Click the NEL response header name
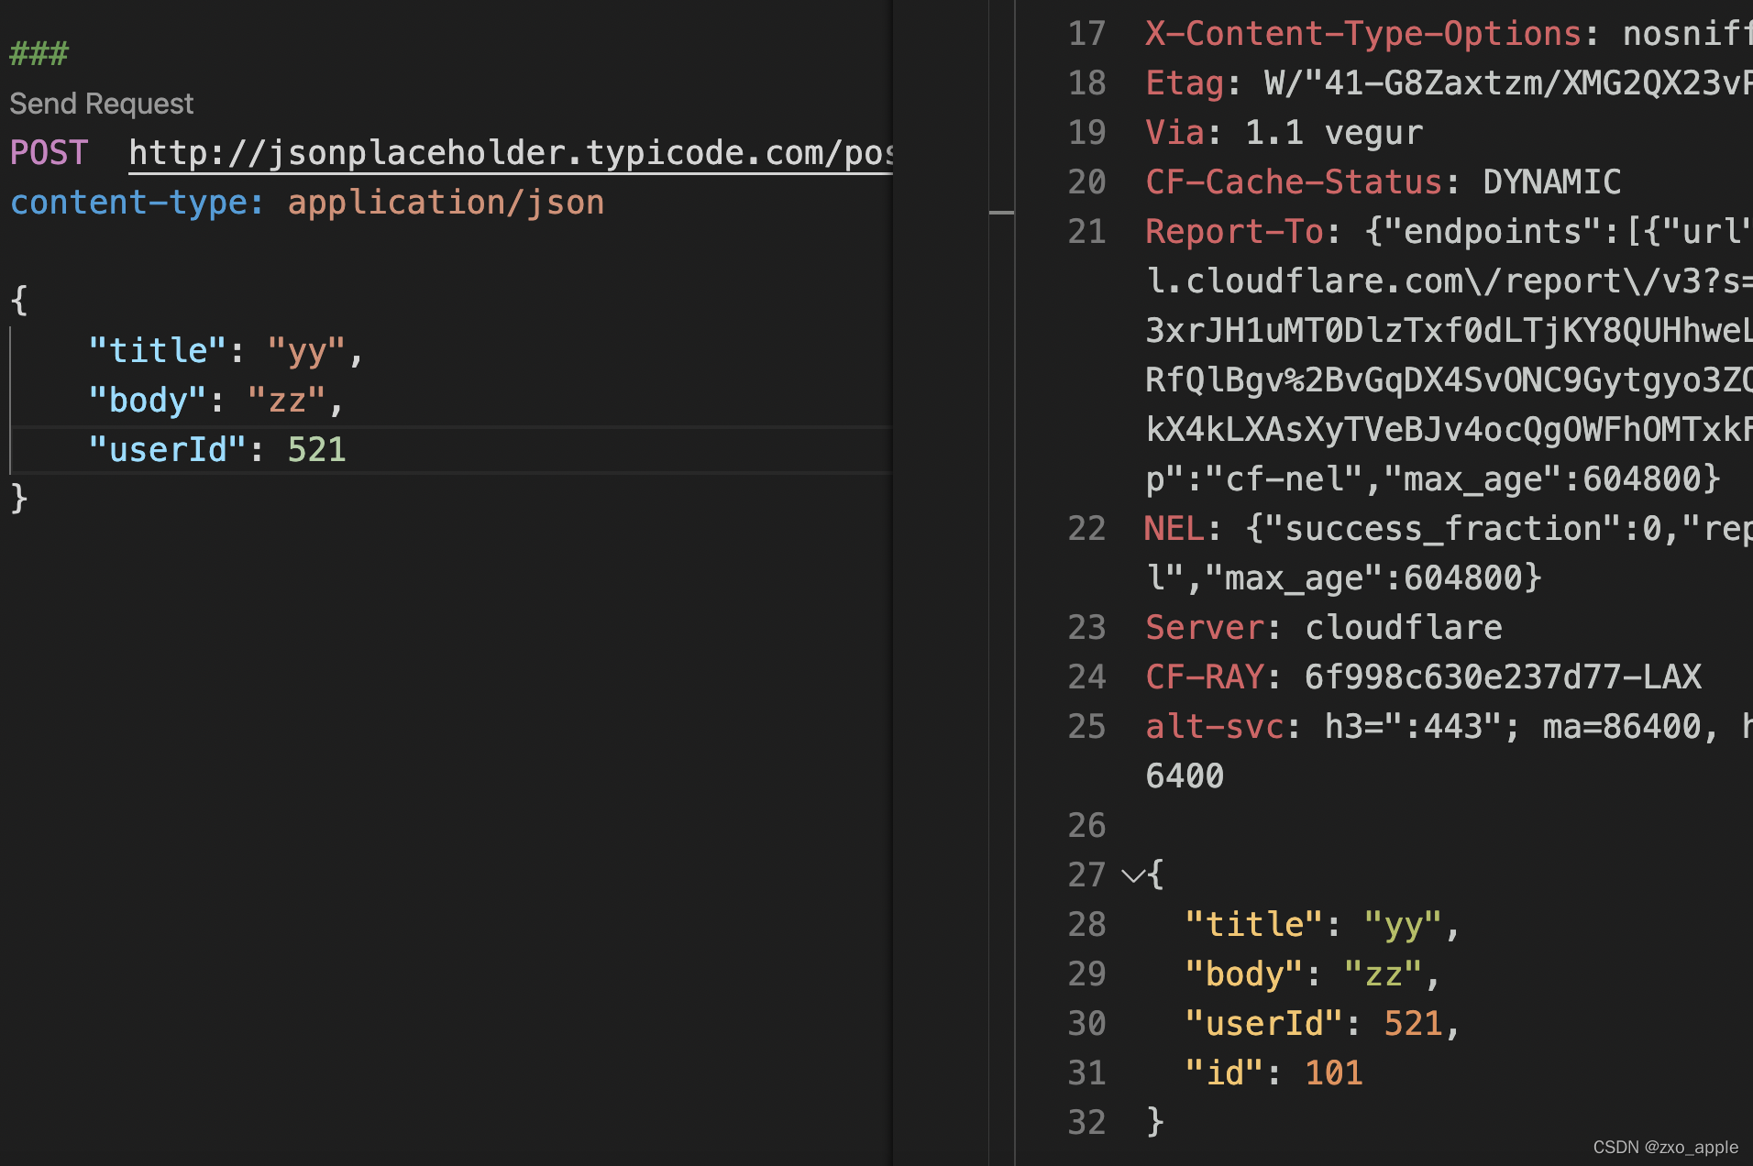This screenshot has height=1166, width=1753. [1174, 529]
